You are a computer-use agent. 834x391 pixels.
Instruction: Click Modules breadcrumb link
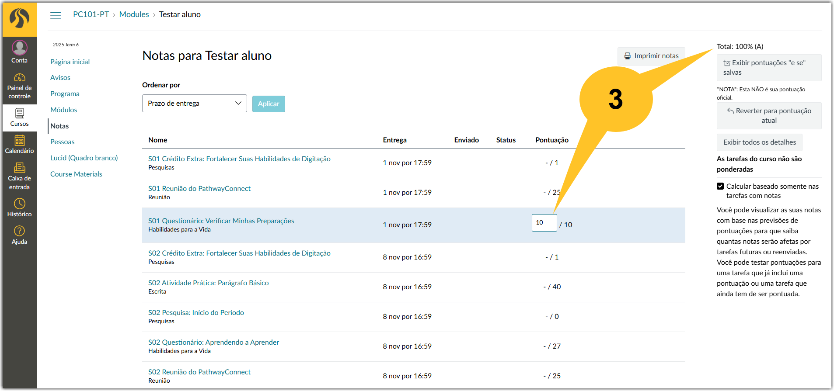click(134, 14)
